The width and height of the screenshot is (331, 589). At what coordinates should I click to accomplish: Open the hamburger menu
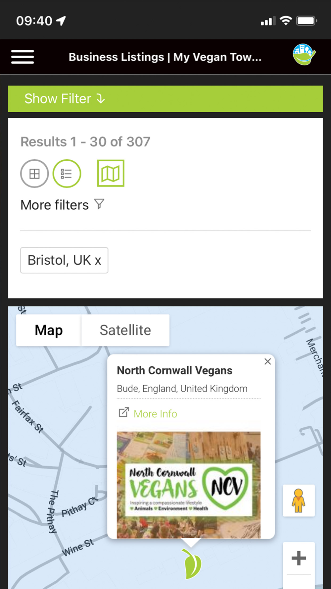click(x=23, y=57)
